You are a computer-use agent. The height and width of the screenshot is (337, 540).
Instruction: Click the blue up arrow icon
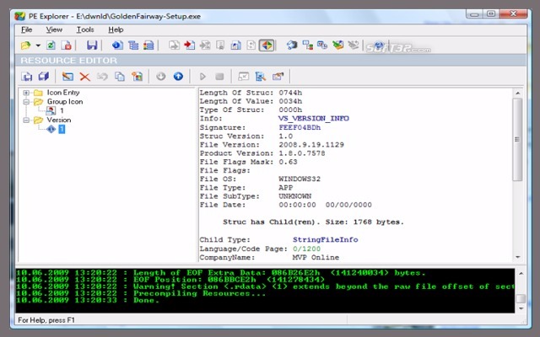(178, 77)
